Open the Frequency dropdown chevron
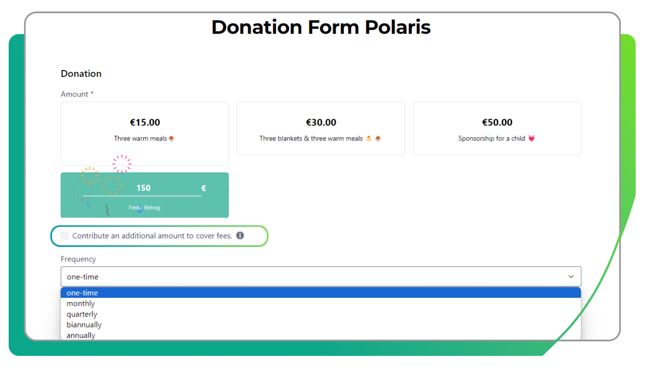The image size is (660, 371). tap(571, 277)
